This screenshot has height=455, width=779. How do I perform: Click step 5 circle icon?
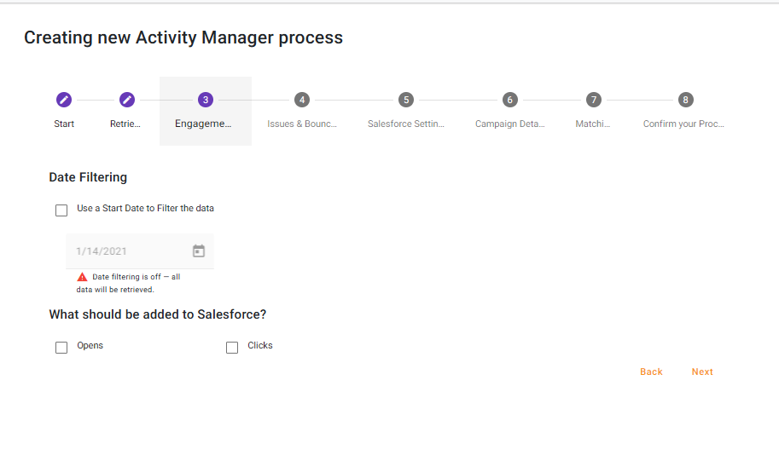pos(406,100)
